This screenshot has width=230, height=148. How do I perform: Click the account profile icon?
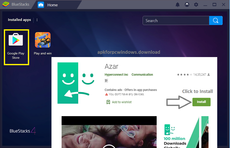187,4
